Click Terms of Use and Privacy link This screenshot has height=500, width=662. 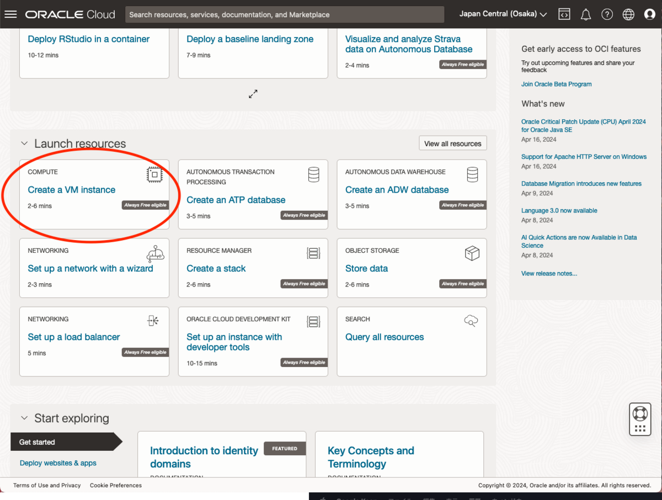[x=47, y=486]
